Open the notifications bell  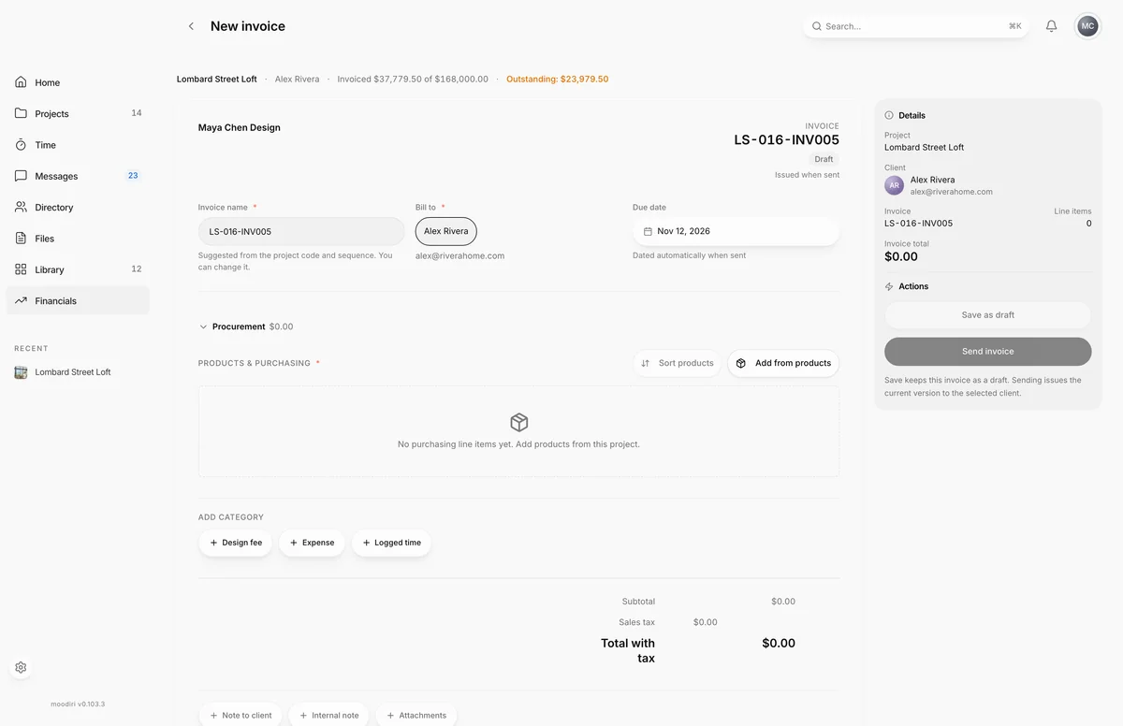tap(1051, 26)
